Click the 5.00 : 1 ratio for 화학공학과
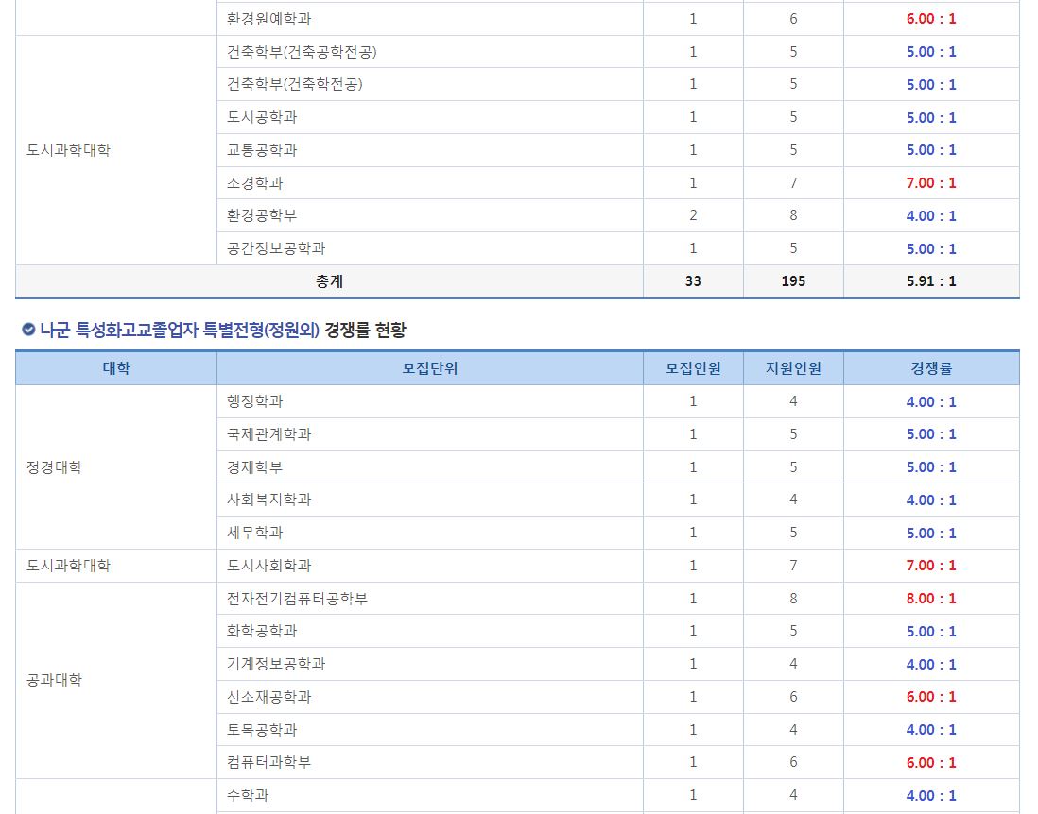This screenshot has width=1038, height=814. pyautogui.click(x=931, y=632)
